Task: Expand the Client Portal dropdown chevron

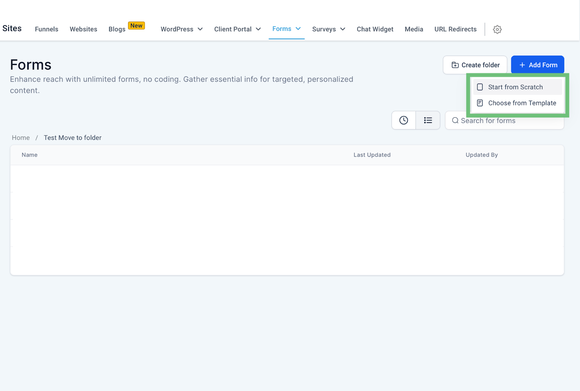Action: tap(258, 29)
